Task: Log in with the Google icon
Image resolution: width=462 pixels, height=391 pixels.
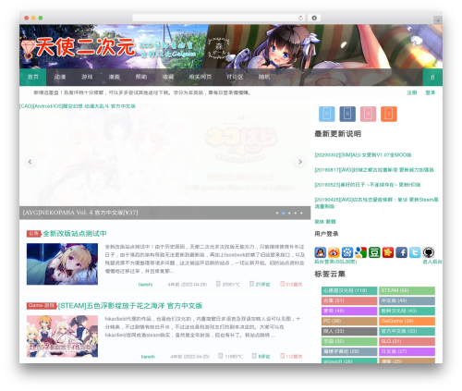Action: tap(361, 252)
